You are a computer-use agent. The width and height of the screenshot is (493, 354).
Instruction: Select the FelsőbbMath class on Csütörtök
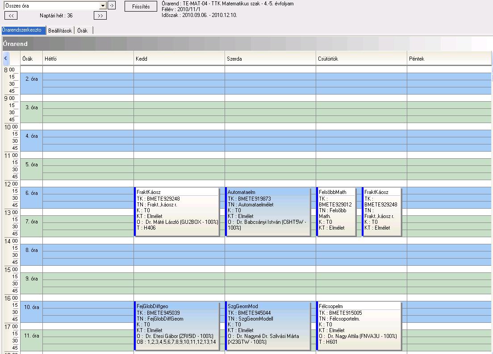(x=336, y=212)
